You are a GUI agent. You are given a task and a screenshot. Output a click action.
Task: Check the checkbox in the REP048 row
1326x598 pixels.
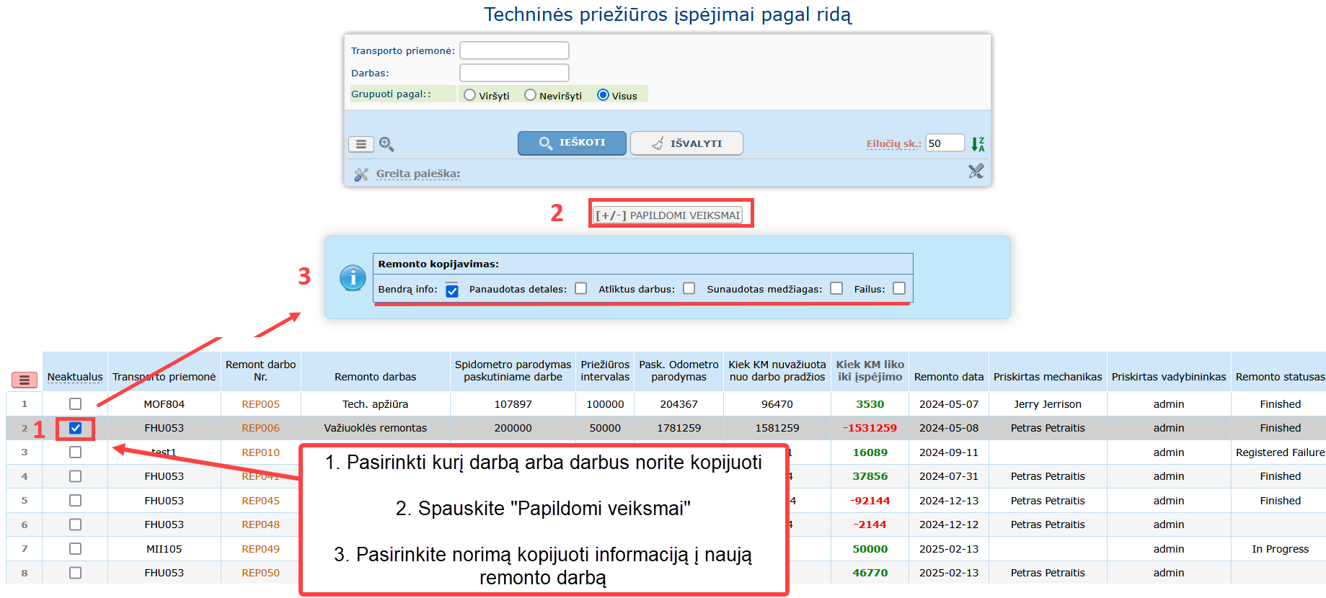(x=75, y=525)
